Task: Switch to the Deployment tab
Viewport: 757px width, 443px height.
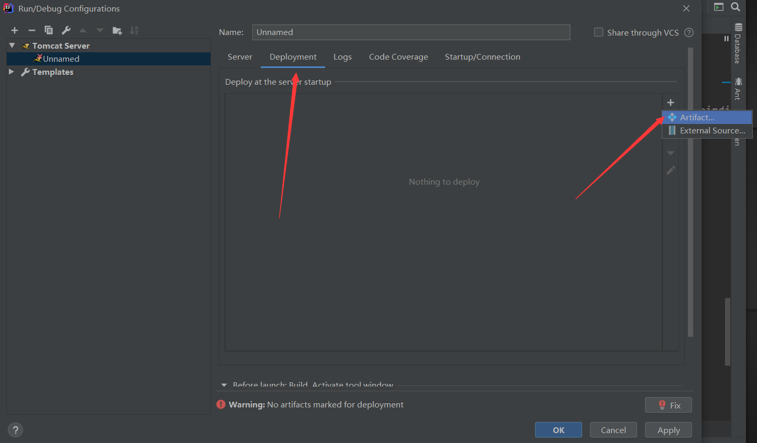Action: [x=293, y=56]
